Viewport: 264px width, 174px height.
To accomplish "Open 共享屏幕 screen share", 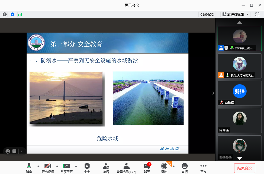I will (x=67, y=166).
